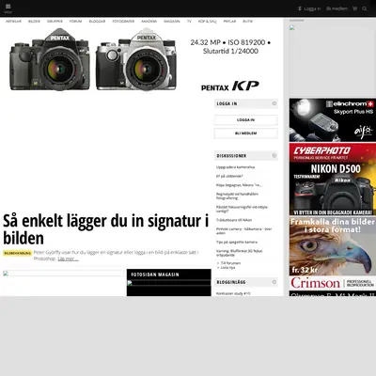The width and height of the screenshot is (376, 376).
Task: Click the Pentax KP logo
Action: click(230, 86)
